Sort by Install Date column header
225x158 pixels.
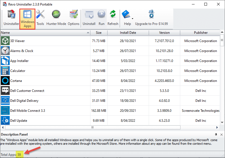pos(128,33)
